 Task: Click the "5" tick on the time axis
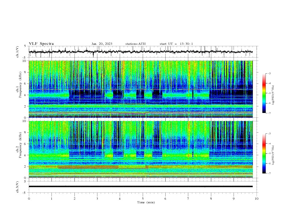coord(143,199)
